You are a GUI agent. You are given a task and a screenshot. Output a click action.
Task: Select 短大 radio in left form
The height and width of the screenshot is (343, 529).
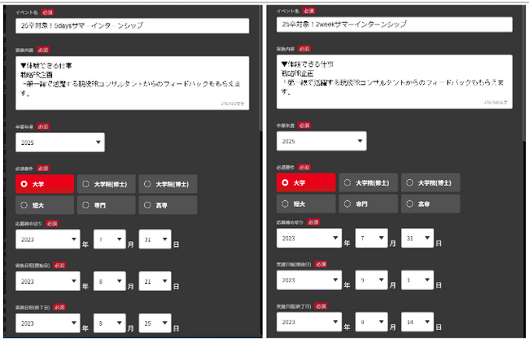pyautogui.click(x=45, y=205)
